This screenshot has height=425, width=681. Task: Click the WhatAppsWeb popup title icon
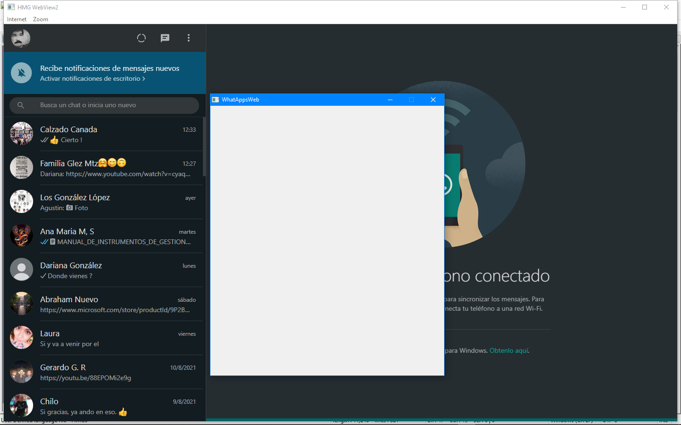[216, 100]
